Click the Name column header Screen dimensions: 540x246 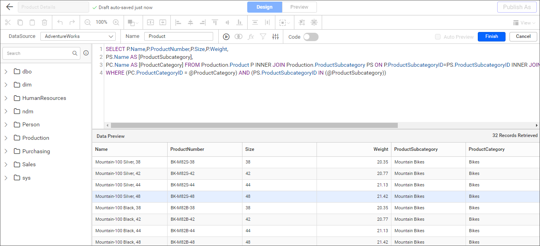click(x=130, y=149)
